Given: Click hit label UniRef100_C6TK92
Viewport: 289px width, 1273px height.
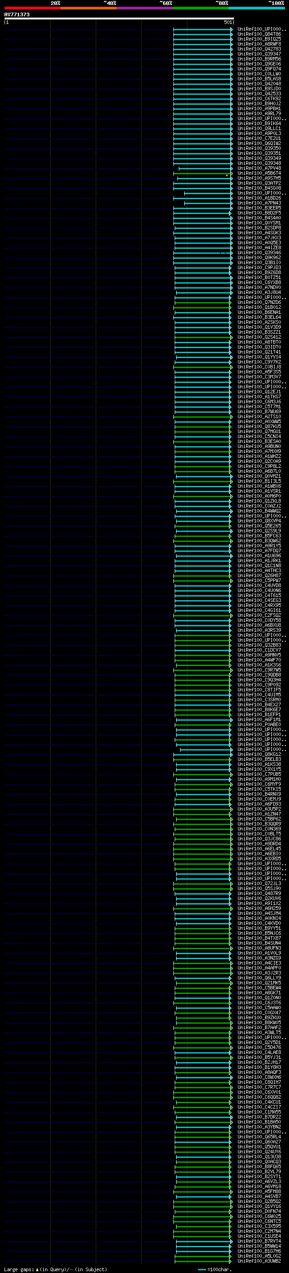Looking at the screenshot, I should [259, 99].
